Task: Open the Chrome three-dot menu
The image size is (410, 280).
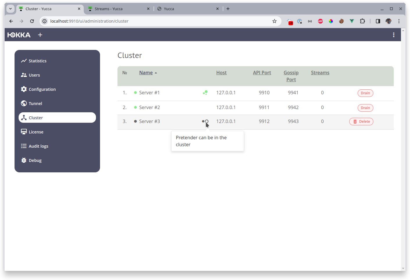Action: click(399, 21)
